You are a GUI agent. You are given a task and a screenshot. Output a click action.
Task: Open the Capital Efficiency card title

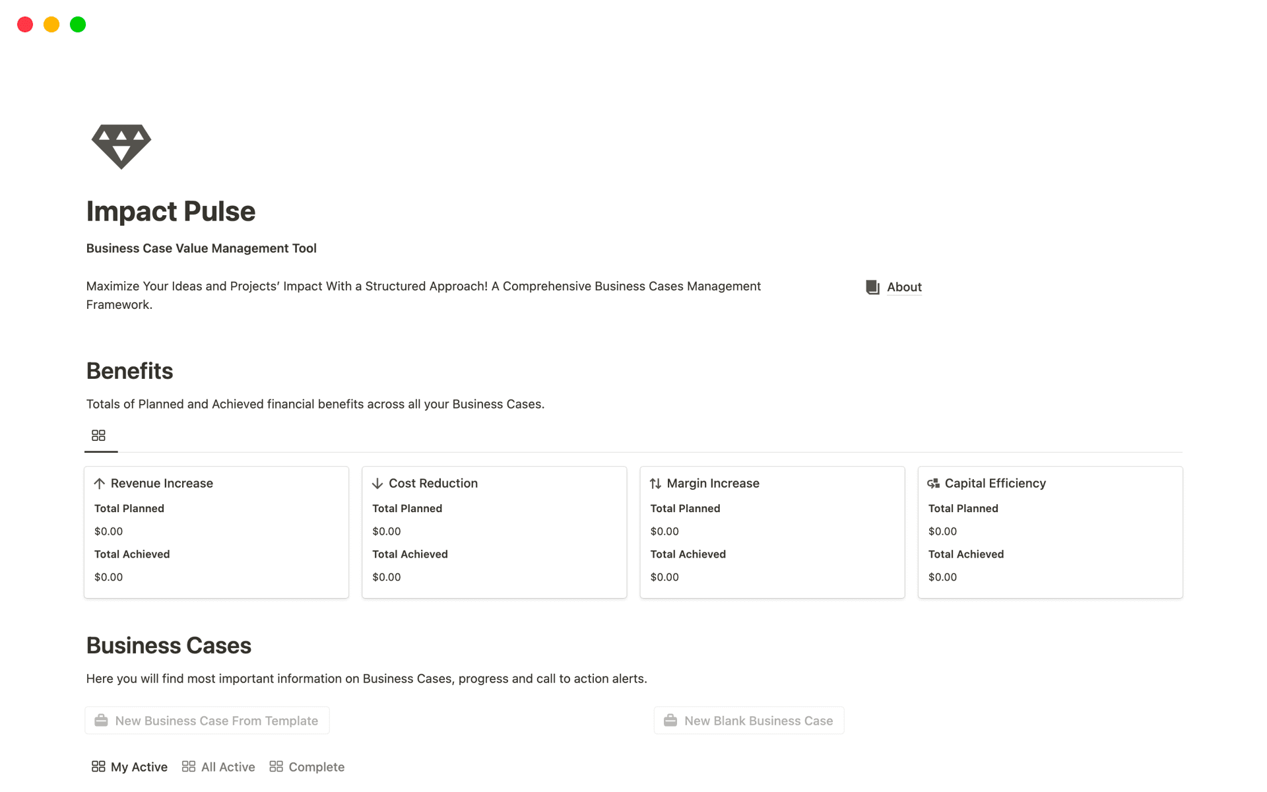994,484
